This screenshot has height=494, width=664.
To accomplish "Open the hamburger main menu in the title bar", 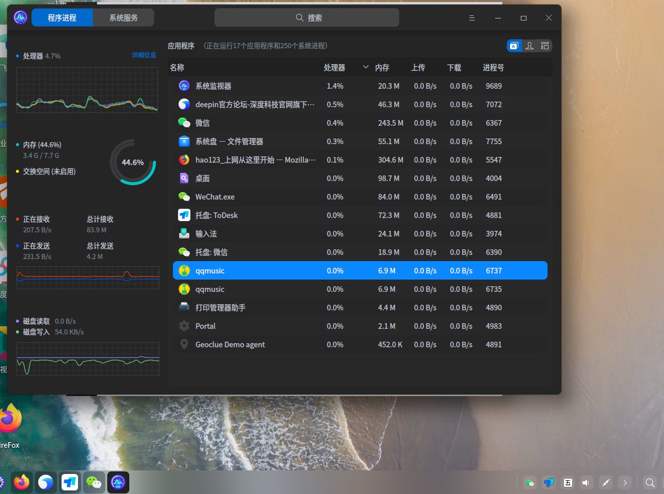I will [472, 18].
